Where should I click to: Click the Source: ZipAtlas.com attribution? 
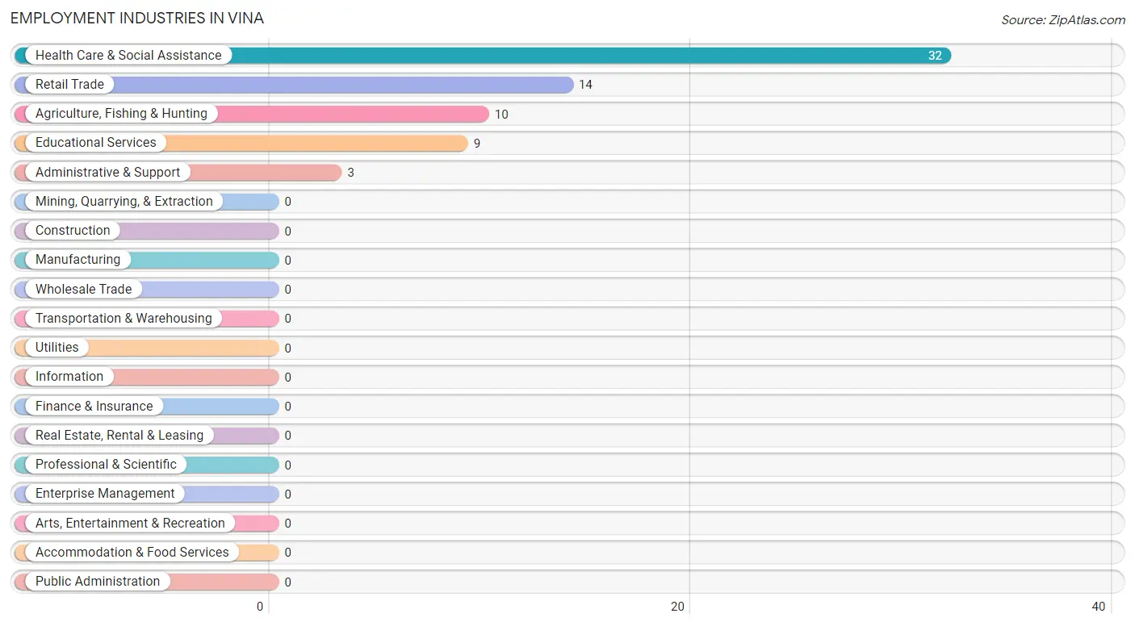pos(1063,20)
